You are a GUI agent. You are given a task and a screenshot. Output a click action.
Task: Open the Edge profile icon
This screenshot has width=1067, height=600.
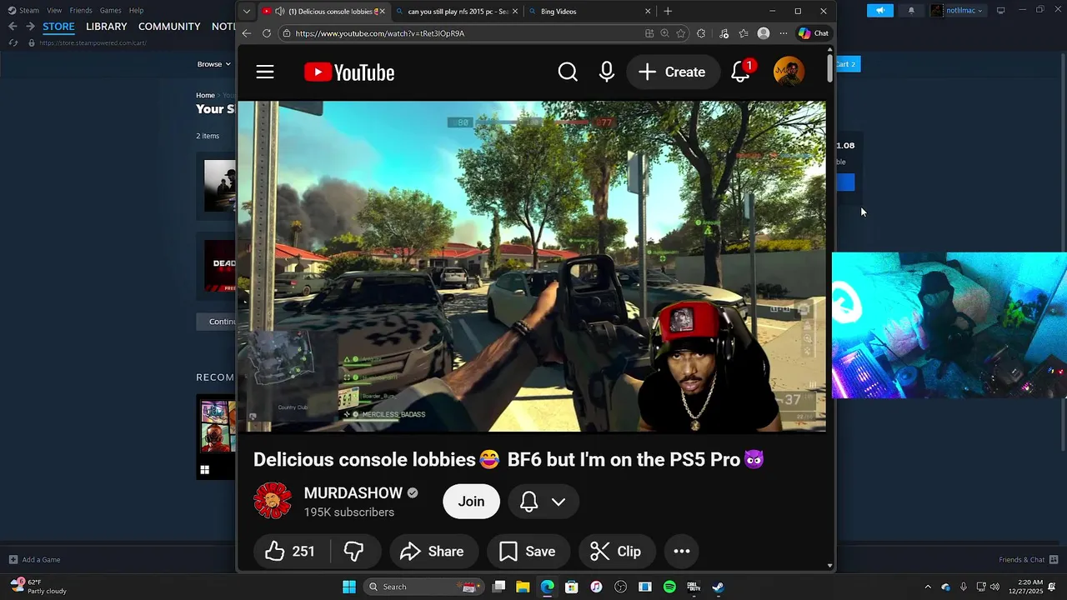(764, 33)
